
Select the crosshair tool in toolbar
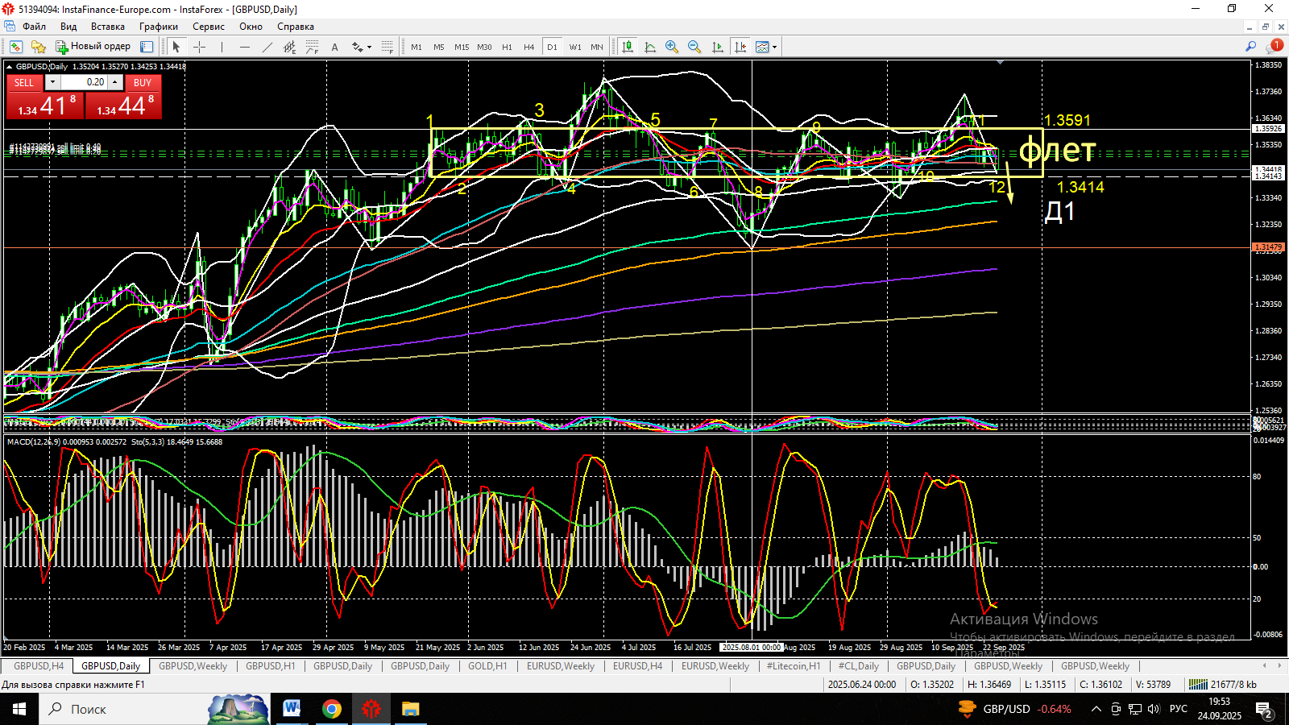coord(199,47)
